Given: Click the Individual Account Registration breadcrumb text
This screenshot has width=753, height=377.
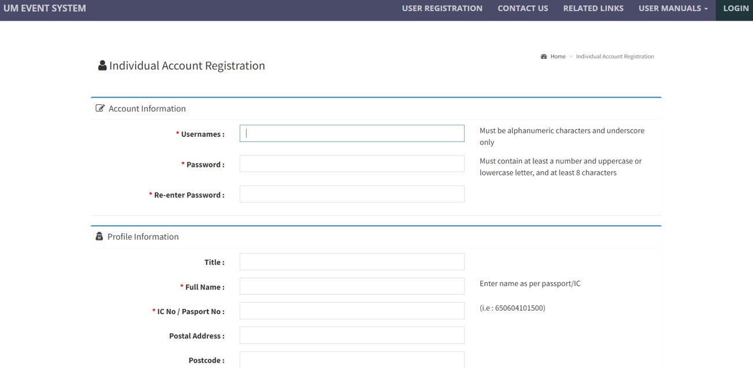Looking at the screenshot, I should pyautogui.click(x=615, y=57).
